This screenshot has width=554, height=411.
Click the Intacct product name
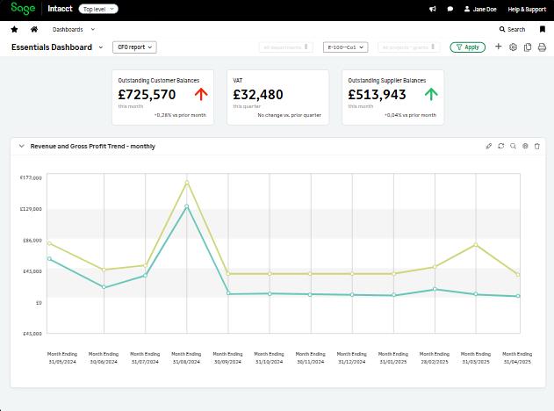tap(60, 9)
